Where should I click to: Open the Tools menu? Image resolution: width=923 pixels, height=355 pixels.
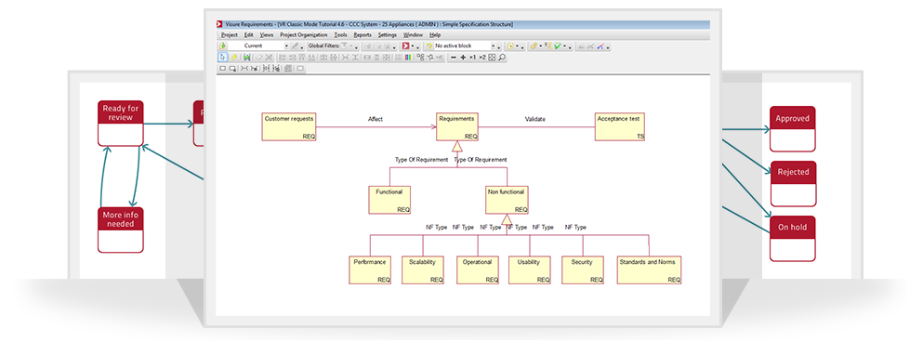coord(341,35)
